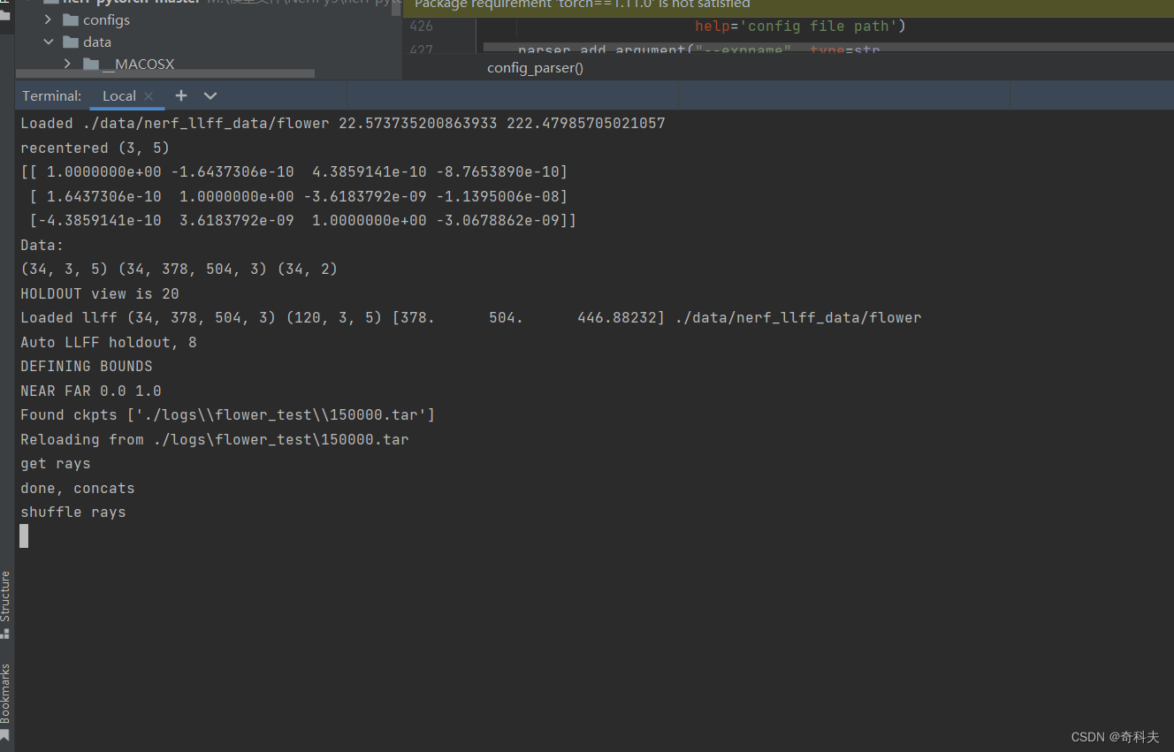Select the __MACOSX folder row
Viewport: 1174px width, 752px height.
click(209, 64)
